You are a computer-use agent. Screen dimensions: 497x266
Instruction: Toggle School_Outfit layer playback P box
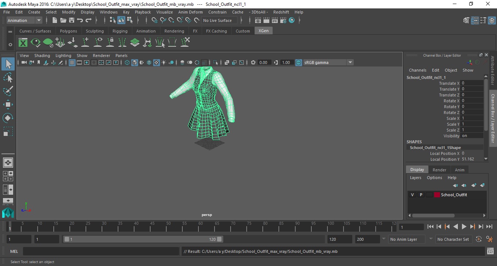tap(421, 195)
